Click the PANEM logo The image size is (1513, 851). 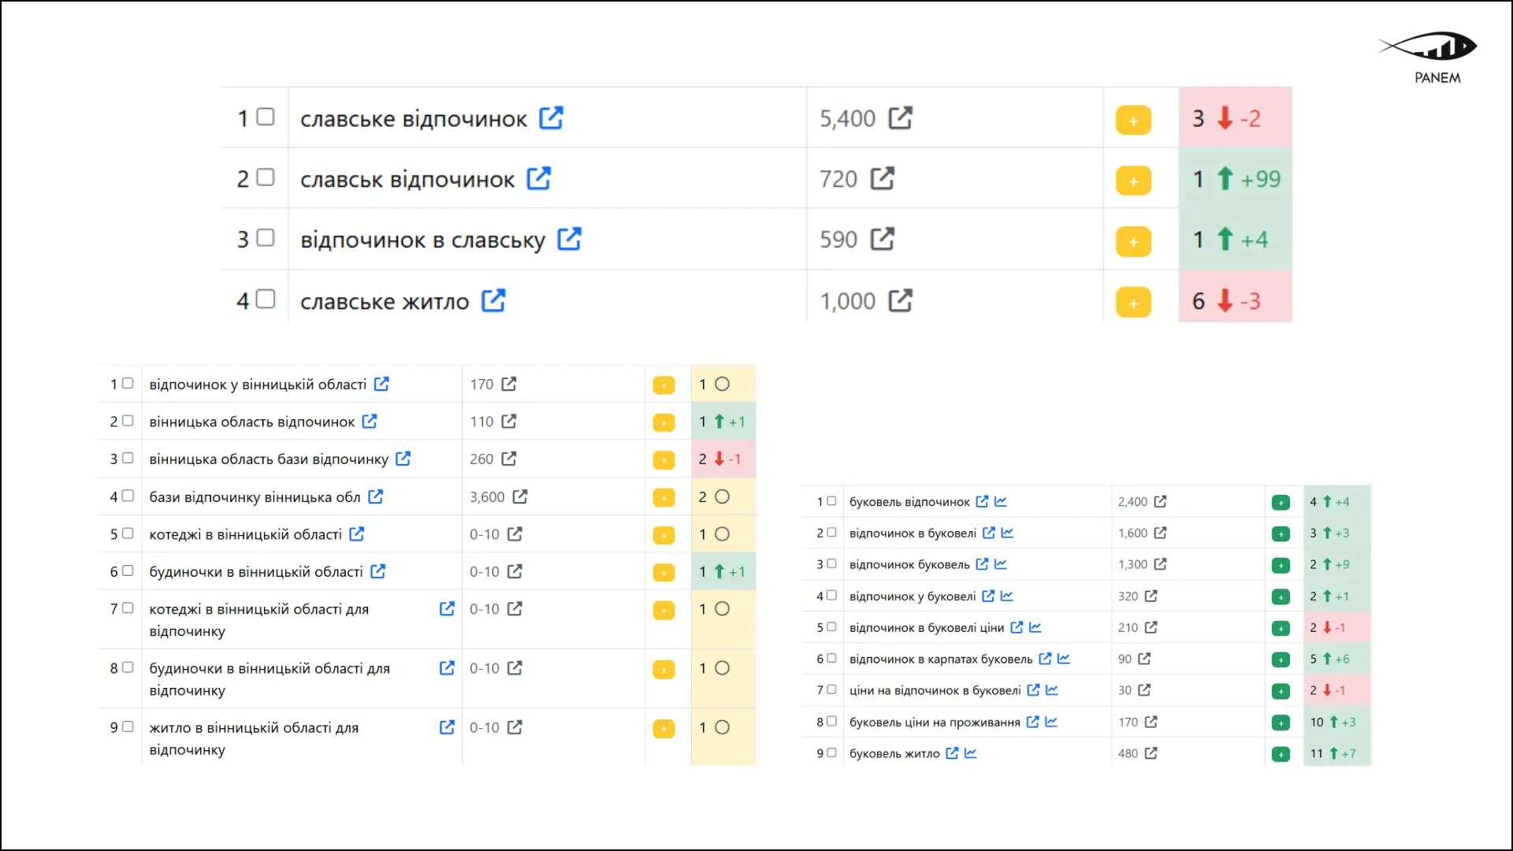click(x=1429, y=57)
